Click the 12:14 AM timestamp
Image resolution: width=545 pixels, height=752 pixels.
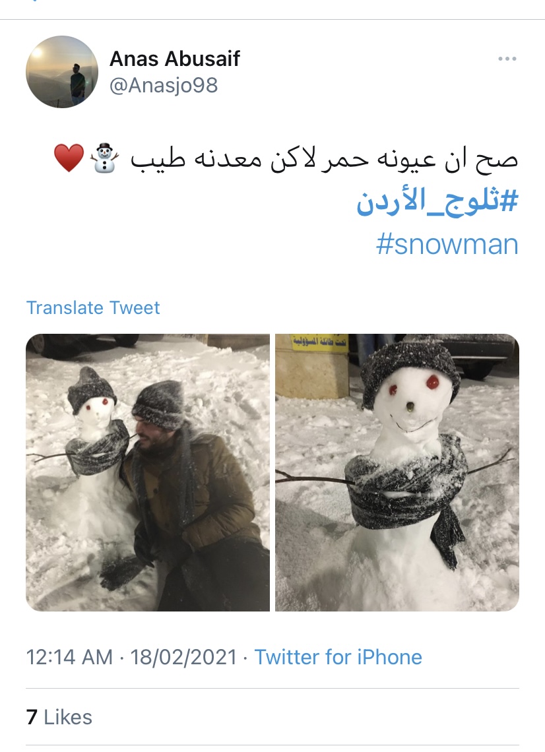69,657
